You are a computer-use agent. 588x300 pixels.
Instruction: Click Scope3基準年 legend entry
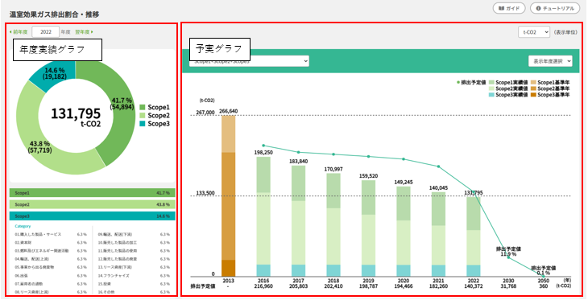tap(550, 95)
